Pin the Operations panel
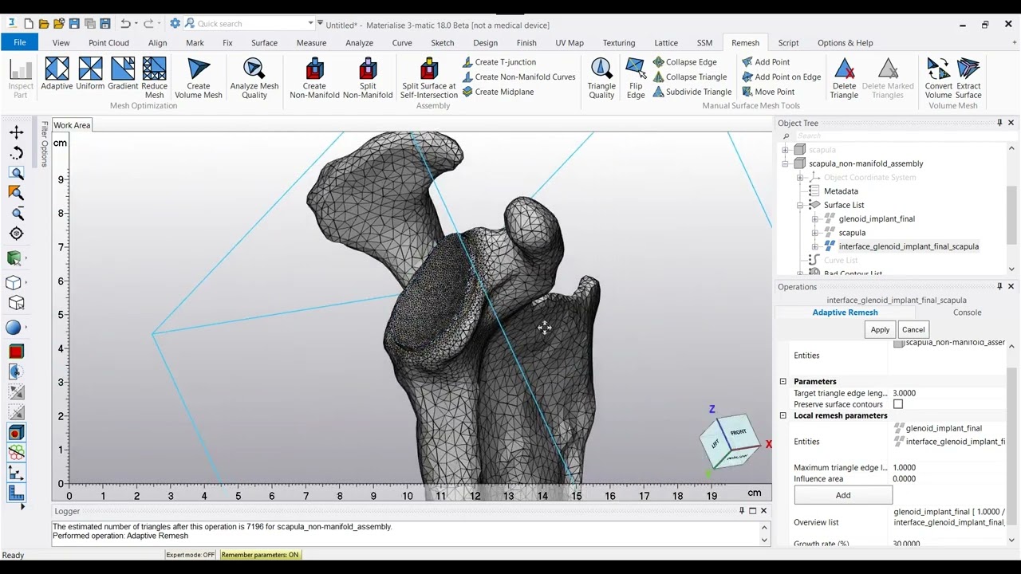Viewport: 1021px width, 574px height. [x=999, y=286]
